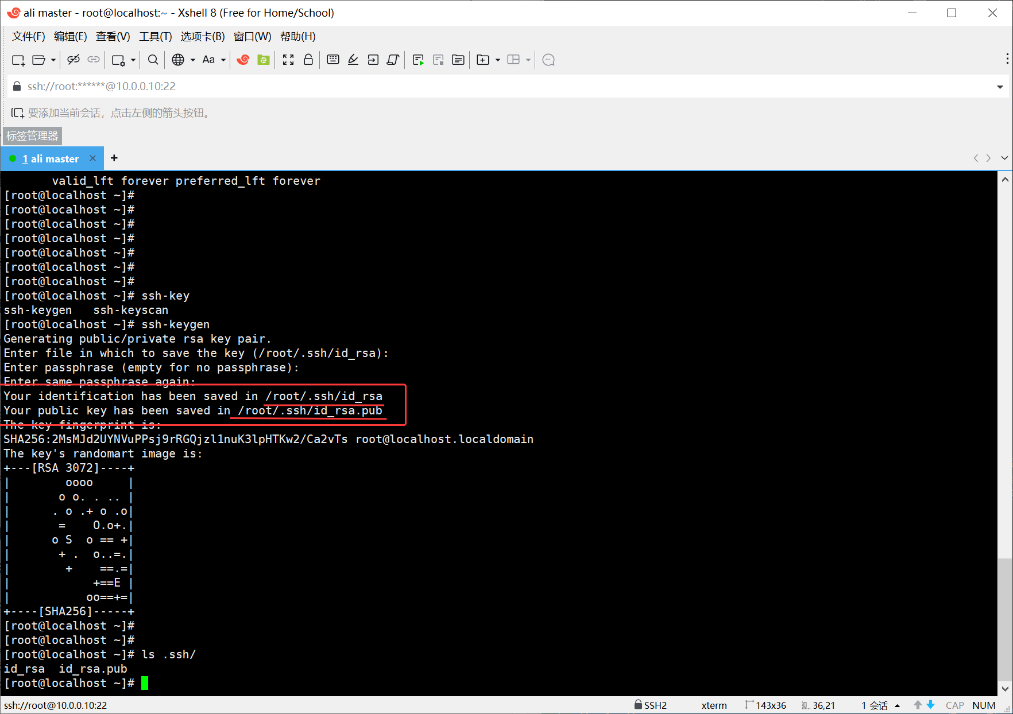Click the terminal vertical scrollbar thumb

pos(1005,619)
